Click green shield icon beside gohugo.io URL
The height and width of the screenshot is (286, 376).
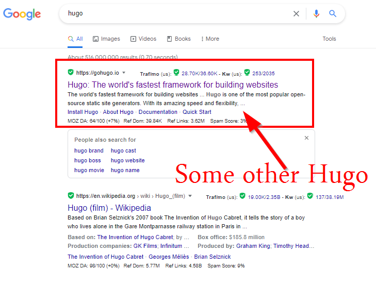click(x=71, y=72)
